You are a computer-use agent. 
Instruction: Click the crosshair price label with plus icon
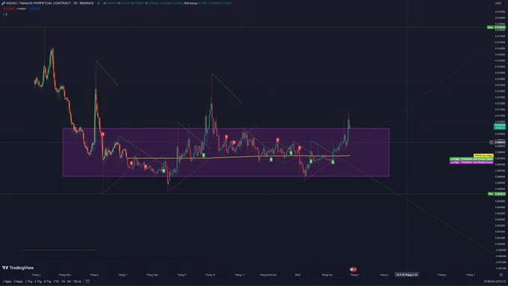pos(498,142)
